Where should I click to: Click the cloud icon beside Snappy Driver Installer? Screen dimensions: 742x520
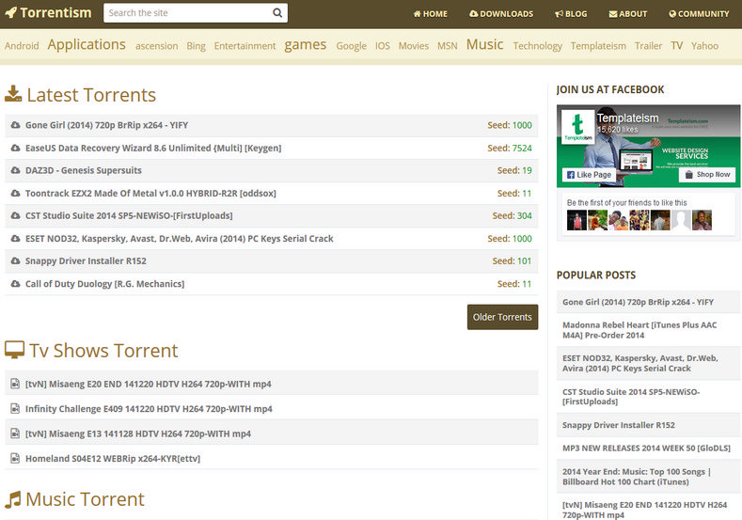[15, 260]
